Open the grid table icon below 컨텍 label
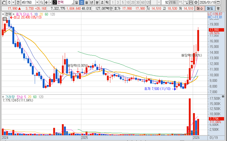227x141 pixels. (5, 19)
